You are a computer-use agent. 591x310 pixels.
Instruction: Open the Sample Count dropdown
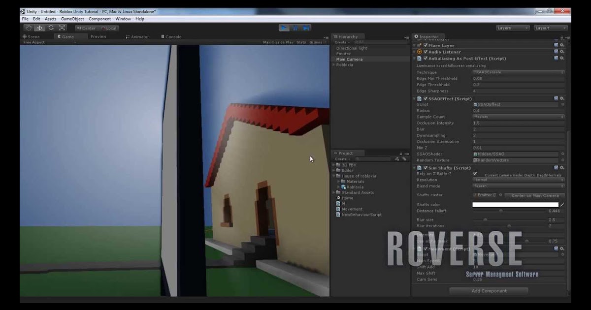coord(519,117)
